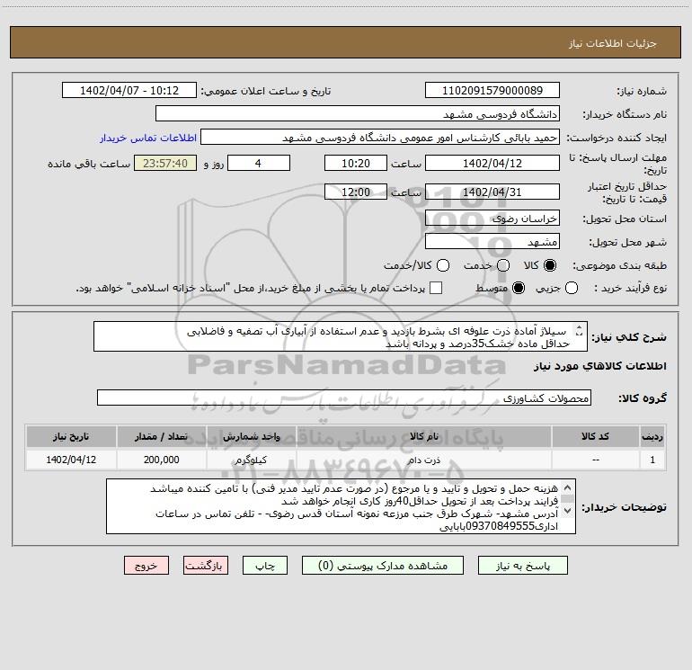Image resolution: width=692 pixels, height=670 pixels.
Task: Click the quantity cell 200,000
Action: point(161,460)
